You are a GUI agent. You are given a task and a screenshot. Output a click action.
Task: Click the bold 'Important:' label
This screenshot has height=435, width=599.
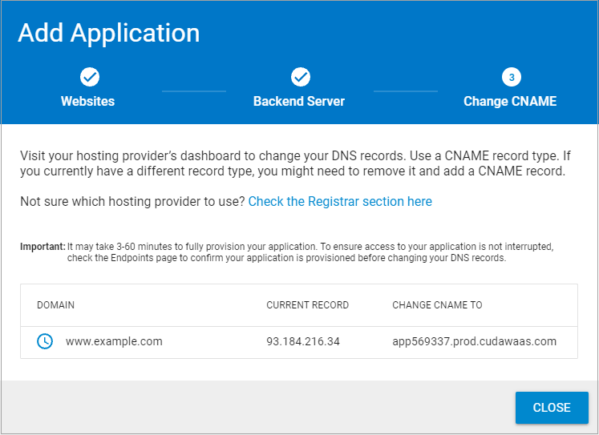point(42,247)
